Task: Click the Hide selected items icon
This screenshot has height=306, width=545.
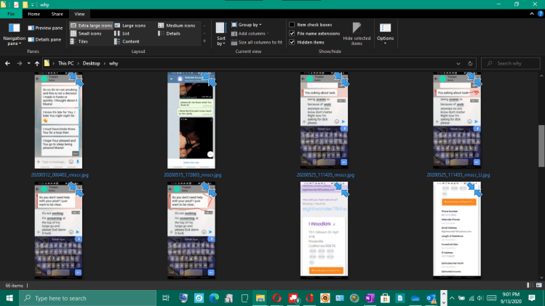Action: pos(357,28)
